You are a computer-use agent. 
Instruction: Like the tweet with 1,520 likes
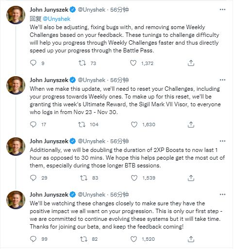[134, 239]
